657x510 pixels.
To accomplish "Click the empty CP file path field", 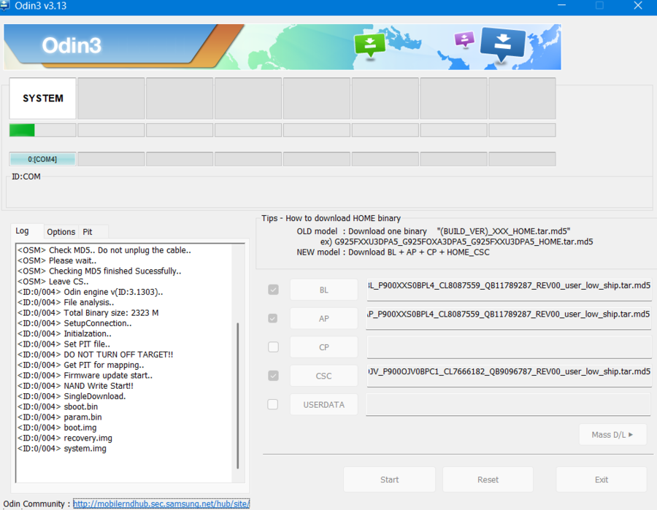I will [509, 347].
